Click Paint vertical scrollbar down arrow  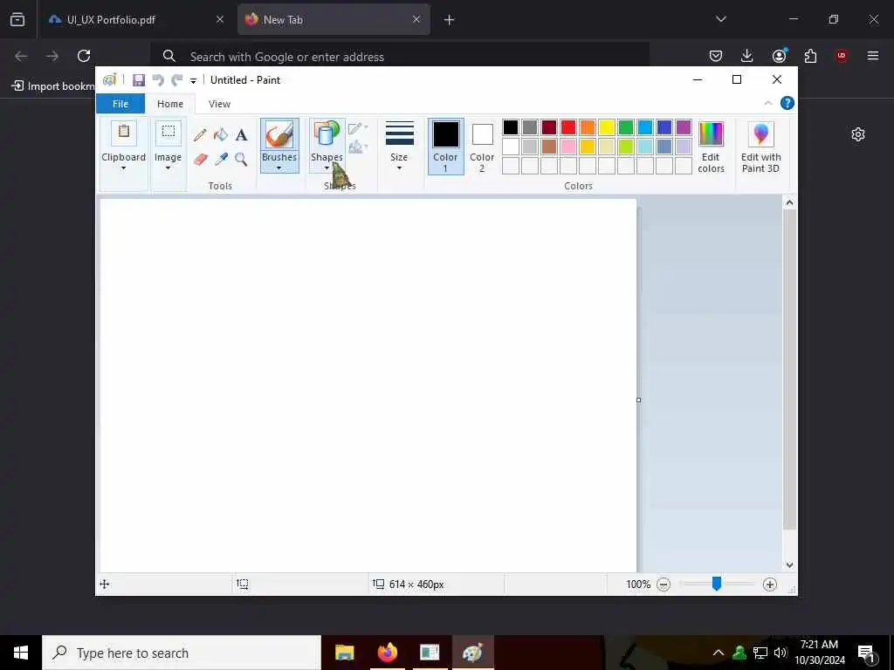789,565
